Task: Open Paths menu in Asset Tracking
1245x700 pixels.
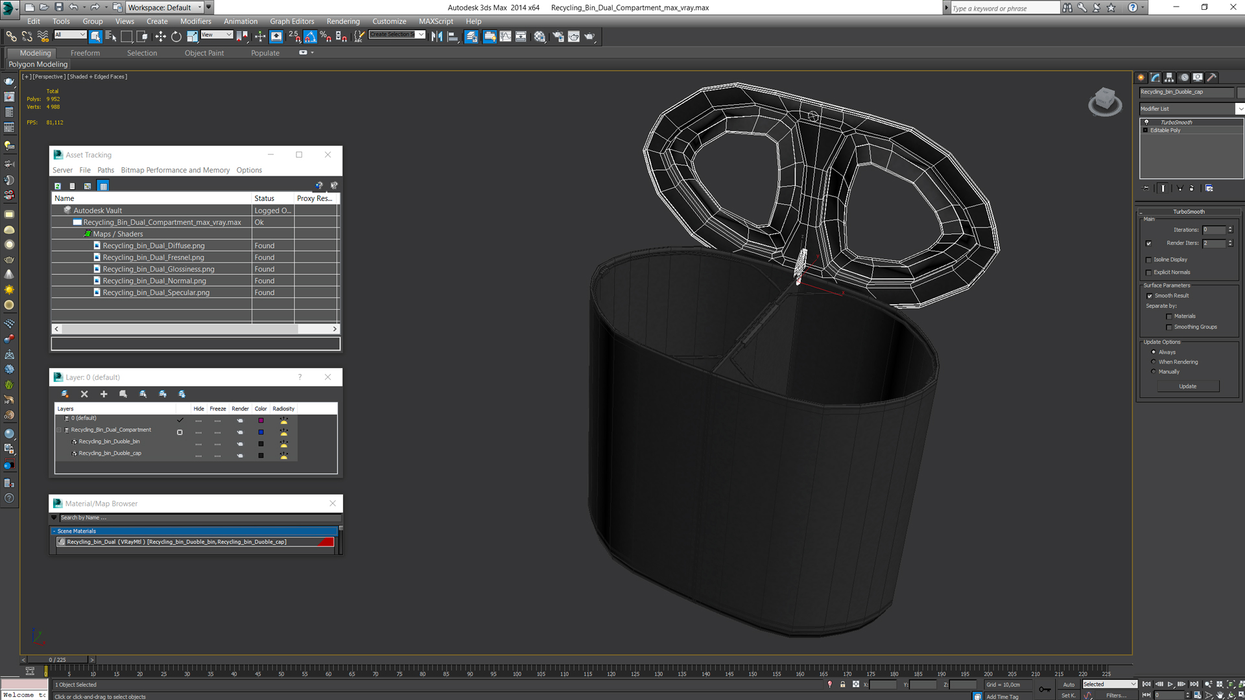Action: (106, 170)
